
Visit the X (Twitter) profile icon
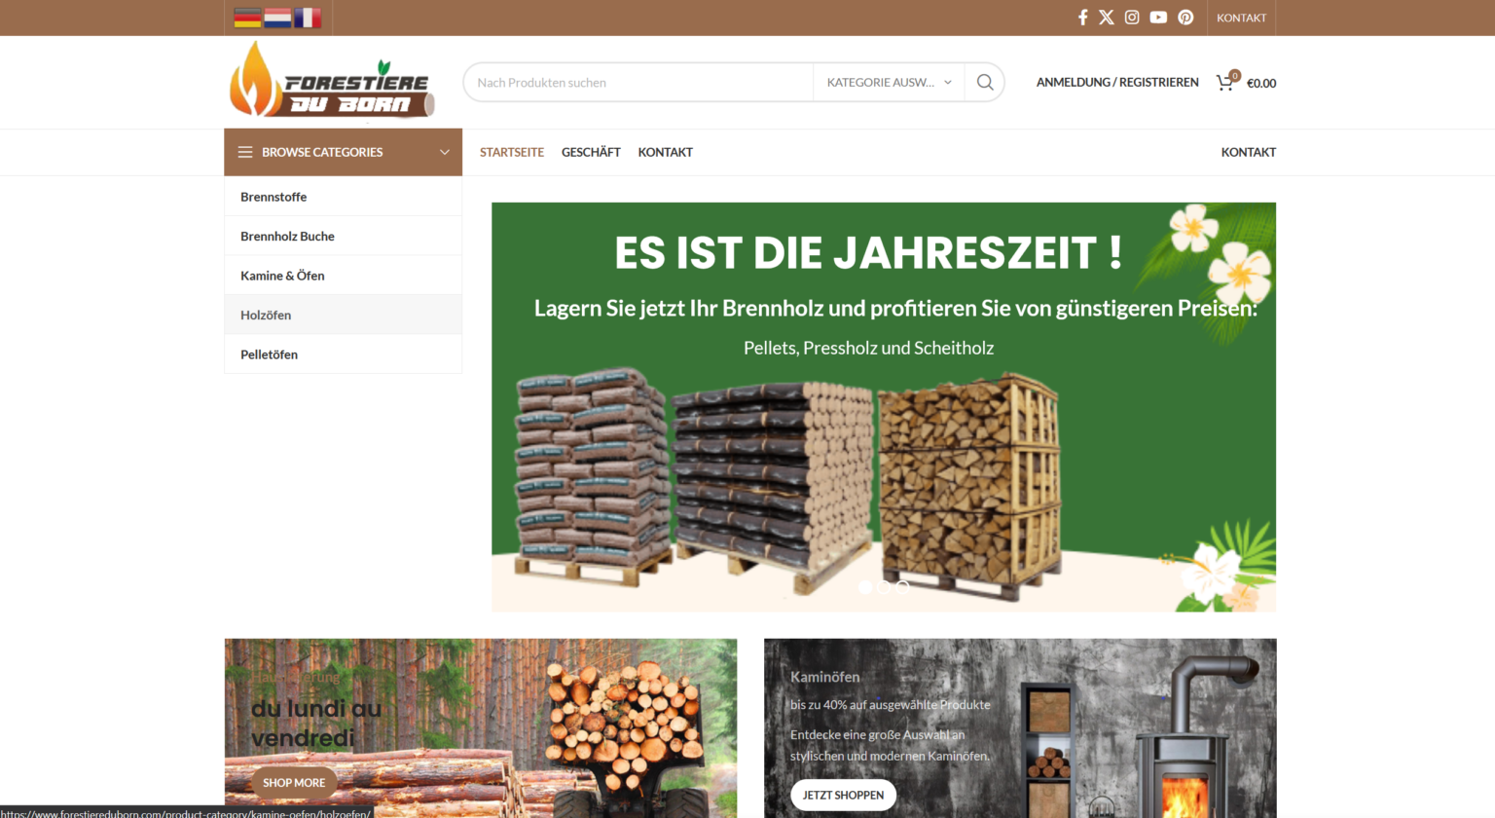pos(1107,18)
